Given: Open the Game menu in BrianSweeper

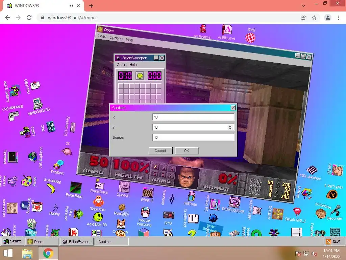Looking at the screenshot, I should 121,65.
